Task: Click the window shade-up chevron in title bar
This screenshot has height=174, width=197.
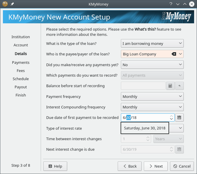Action: click(x=185, y=4)
